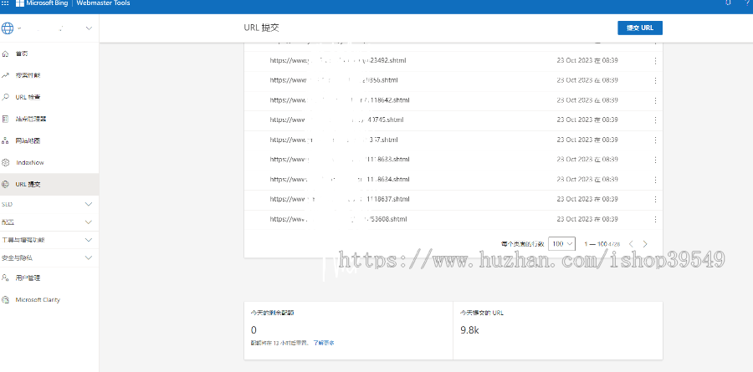Click the date in the 53608.shtml row
The width and height of the screenshot is (753, 372).
[x=587, y=219]
